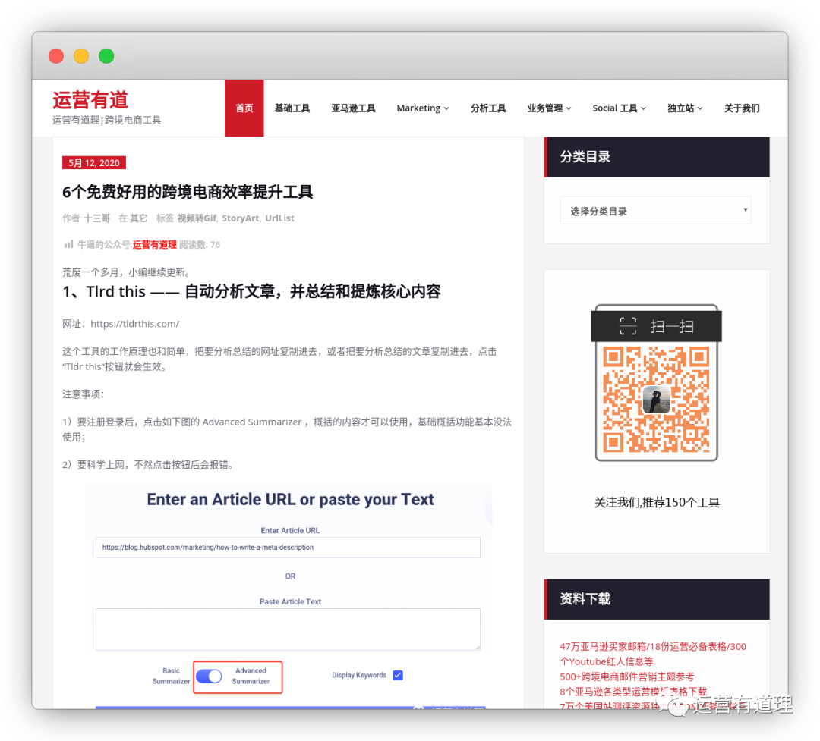Open the 基础工具 menu item

[292, 108]
